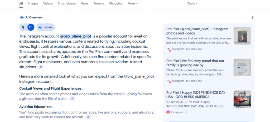The width and height of the screenshot is (270, 122).
Task: Click the Independence Day post thumbnail
Action: point(242,99)
